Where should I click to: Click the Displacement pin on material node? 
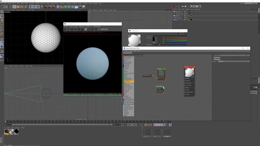pos(184,92)
